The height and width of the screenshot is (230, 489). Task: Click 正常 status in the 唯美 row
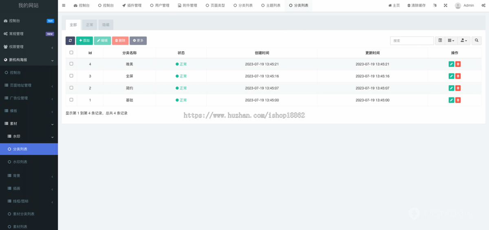pyautogui.click(x=181, y=64)
